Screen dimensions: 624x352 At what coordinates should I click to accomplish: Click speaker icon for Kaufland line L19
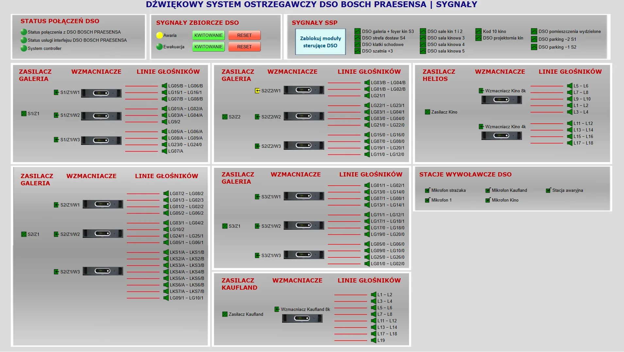[x=374, y=340]
